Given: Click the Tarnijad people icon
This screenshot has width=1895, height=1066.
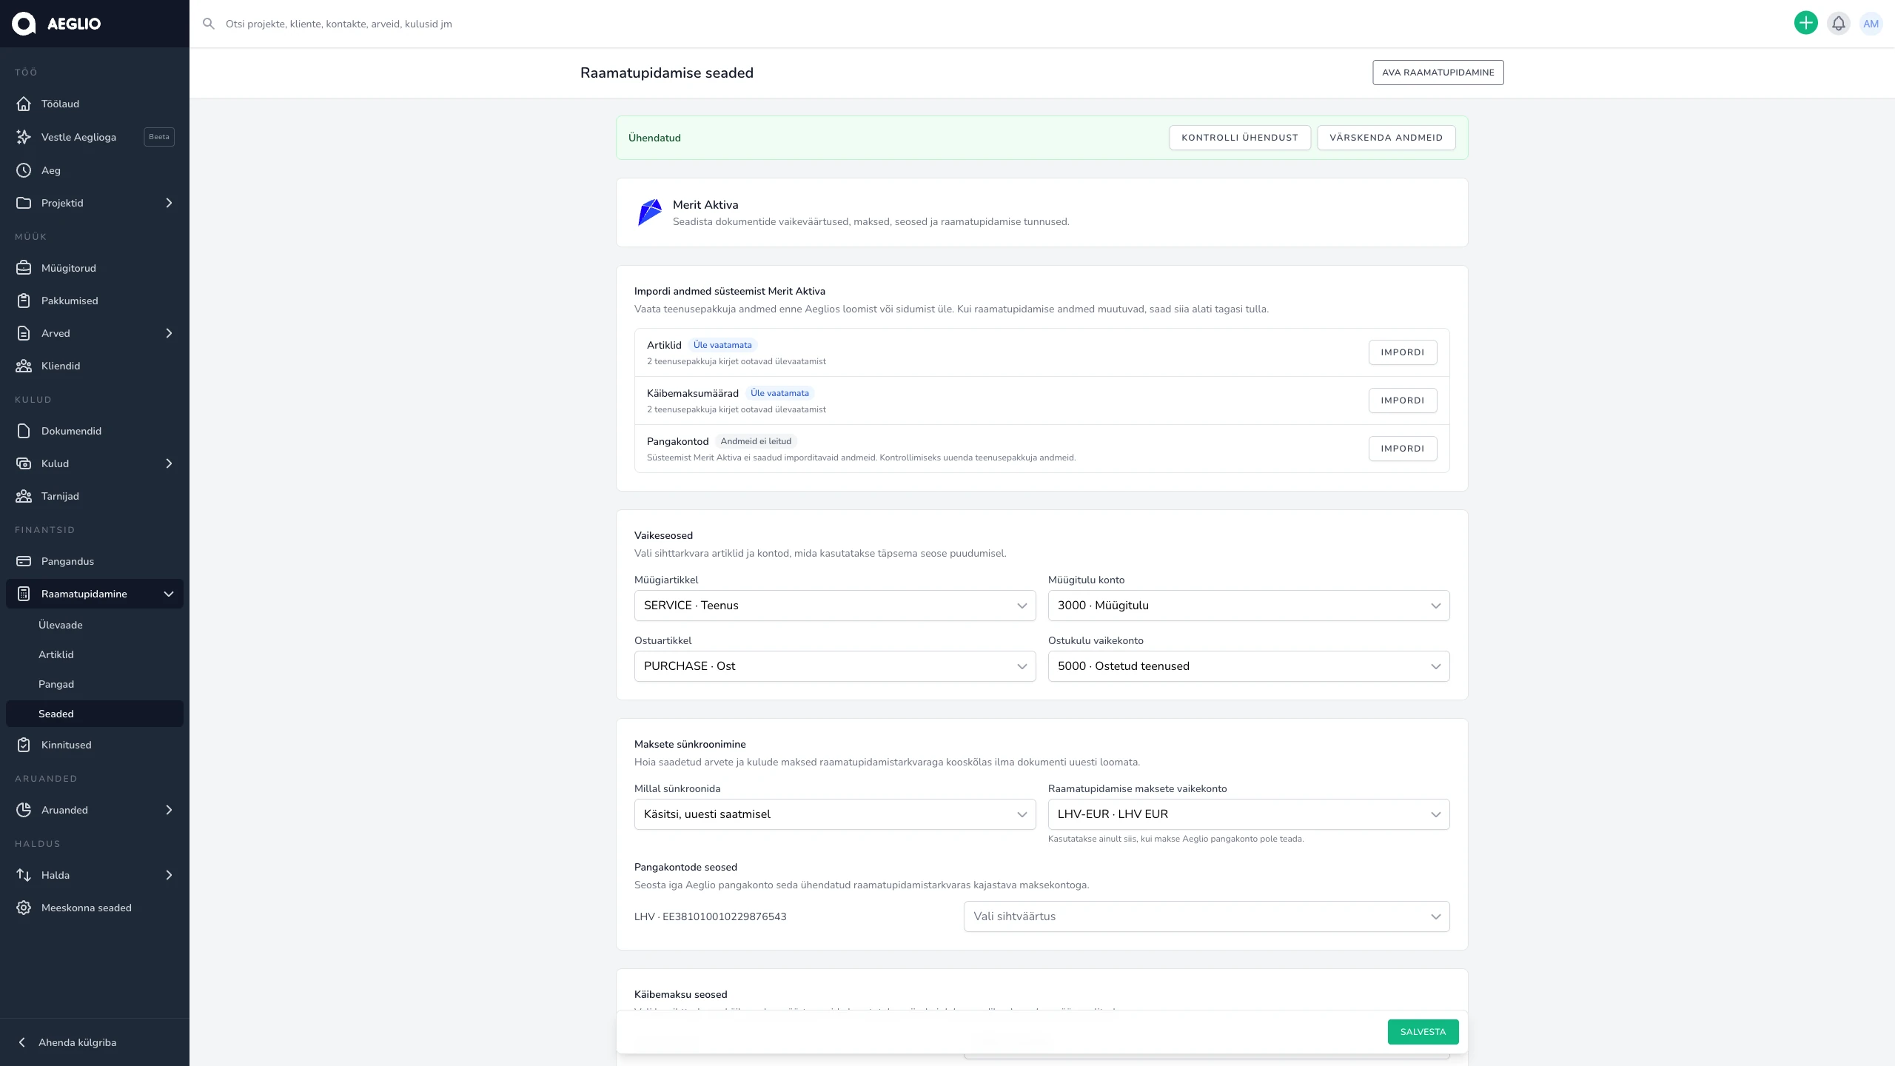Looking at the screenshot, I should (x=24, y=496).
